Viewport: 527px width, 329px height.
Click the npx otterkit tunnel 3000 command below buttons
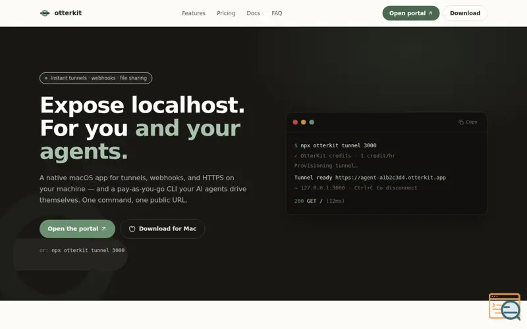[88, 250]
